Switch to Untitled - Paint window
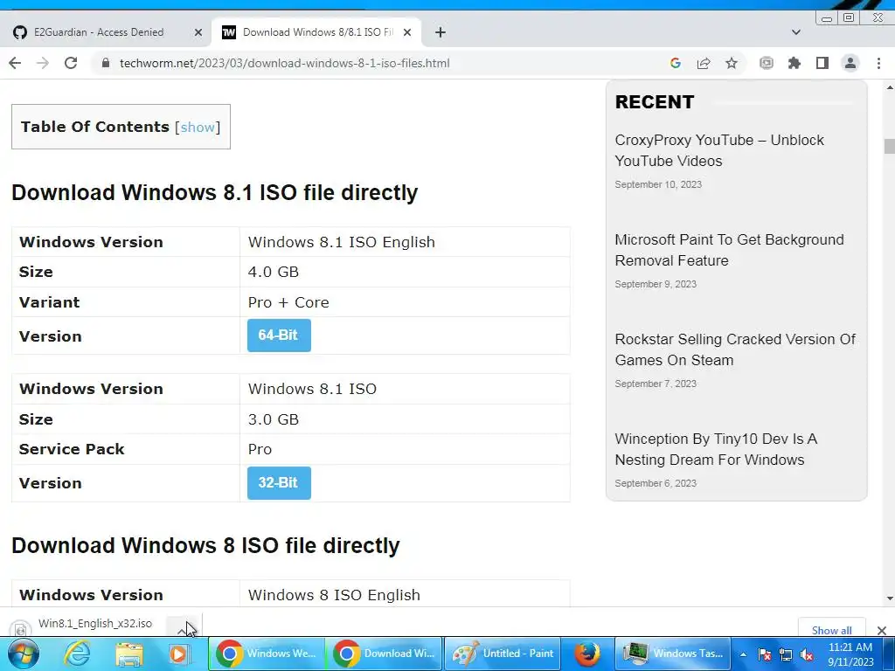Viewport: 895px width, 671px height. tap(502, 654)
